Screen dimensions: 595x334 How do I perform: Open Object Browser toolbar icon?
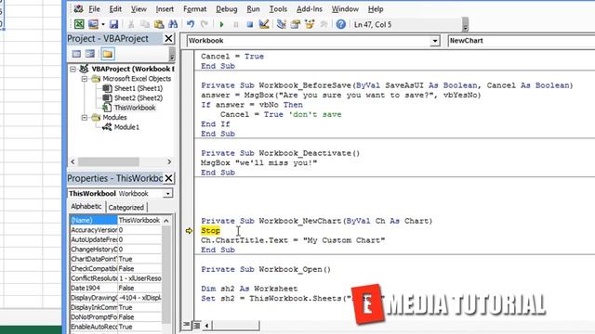pyautogui.click(x=310, y=24)
